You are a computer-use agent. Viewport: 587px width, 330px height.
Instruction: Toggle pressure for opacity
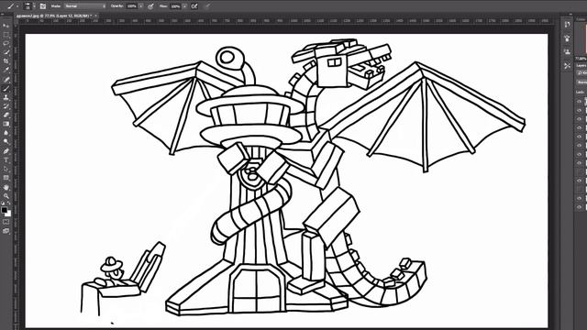point(150,6)
